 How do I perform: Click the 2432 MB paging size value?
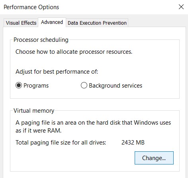point(133,143)
